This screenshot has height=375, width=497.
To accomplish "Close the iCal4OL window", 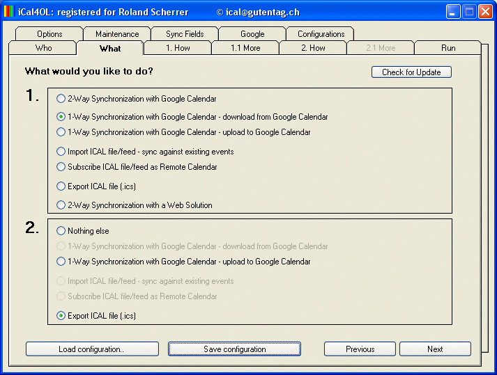I will tap(485, 12).
